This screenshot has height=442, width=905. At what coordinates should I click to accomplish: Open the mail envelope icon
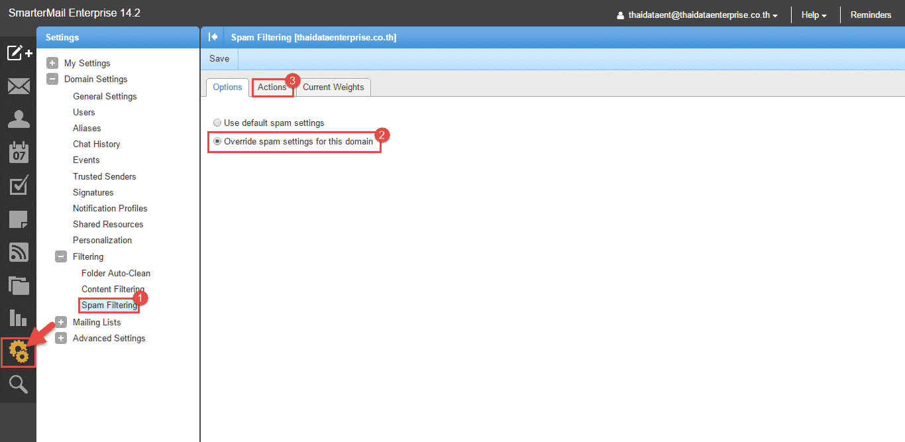(19, 86)
